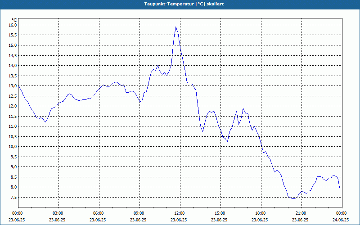Viewport: 360px width, 225px height.
Task: Select the '11,5' y-axis value
Action: point(13,116)
